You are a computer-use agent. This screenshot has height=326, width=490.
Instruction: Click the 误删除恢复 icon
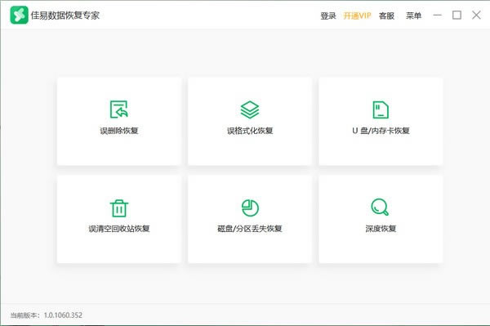118,109
